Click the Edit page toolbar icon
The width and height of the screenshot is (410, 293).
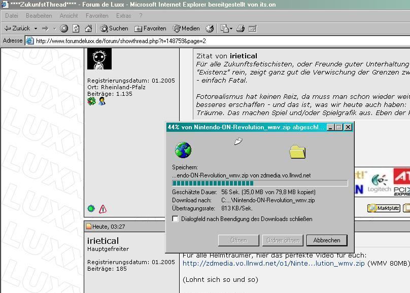click(x=253, y=28)
